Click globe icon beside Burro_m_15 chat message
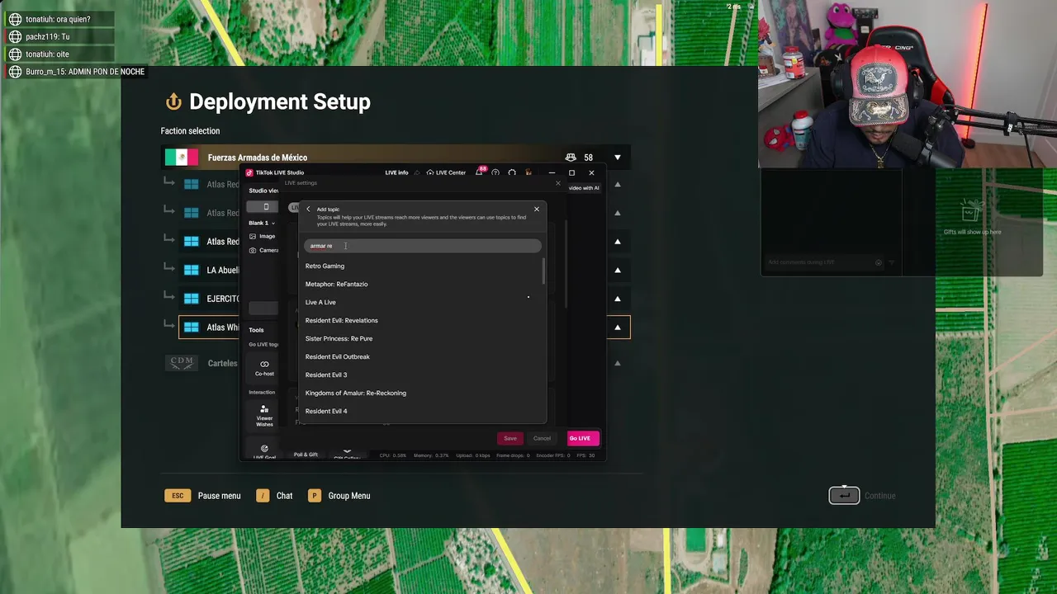The height and width of the screenshot is (594, 1057). tap(15, 72)
